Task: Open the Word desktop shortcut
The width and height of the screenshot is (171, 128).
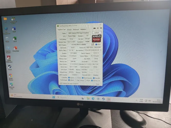Action: [14, 30]
